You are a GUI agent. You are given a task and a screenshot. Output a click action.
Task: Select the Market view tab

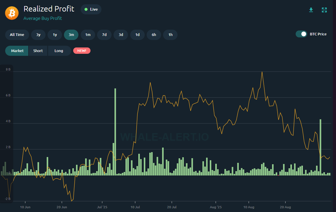(17, 51)
